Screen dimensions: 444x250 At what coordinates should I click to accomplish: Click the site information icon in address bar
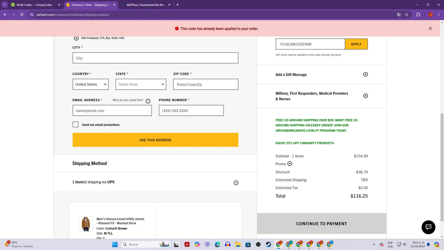[32, 15]
